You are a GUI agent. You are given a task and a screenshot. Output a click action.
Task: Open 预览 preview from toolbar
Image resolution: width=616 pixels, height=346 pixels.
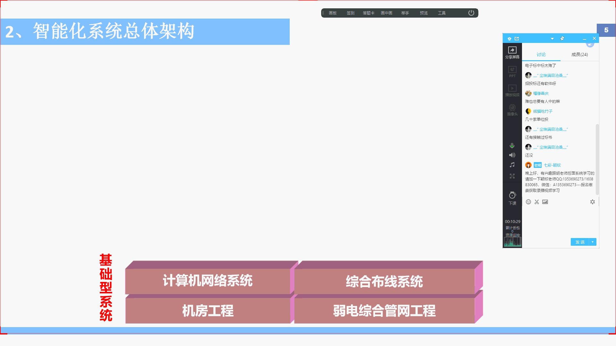click(x=424, y=13)
